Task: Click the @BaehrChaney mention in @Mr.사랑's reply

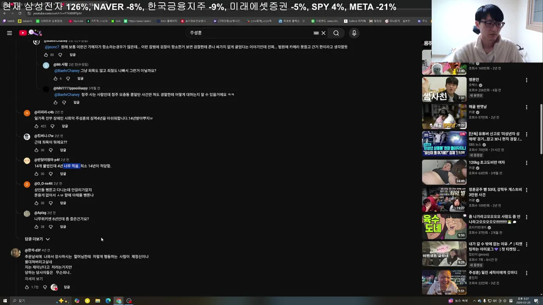Action: pos(67,71)
